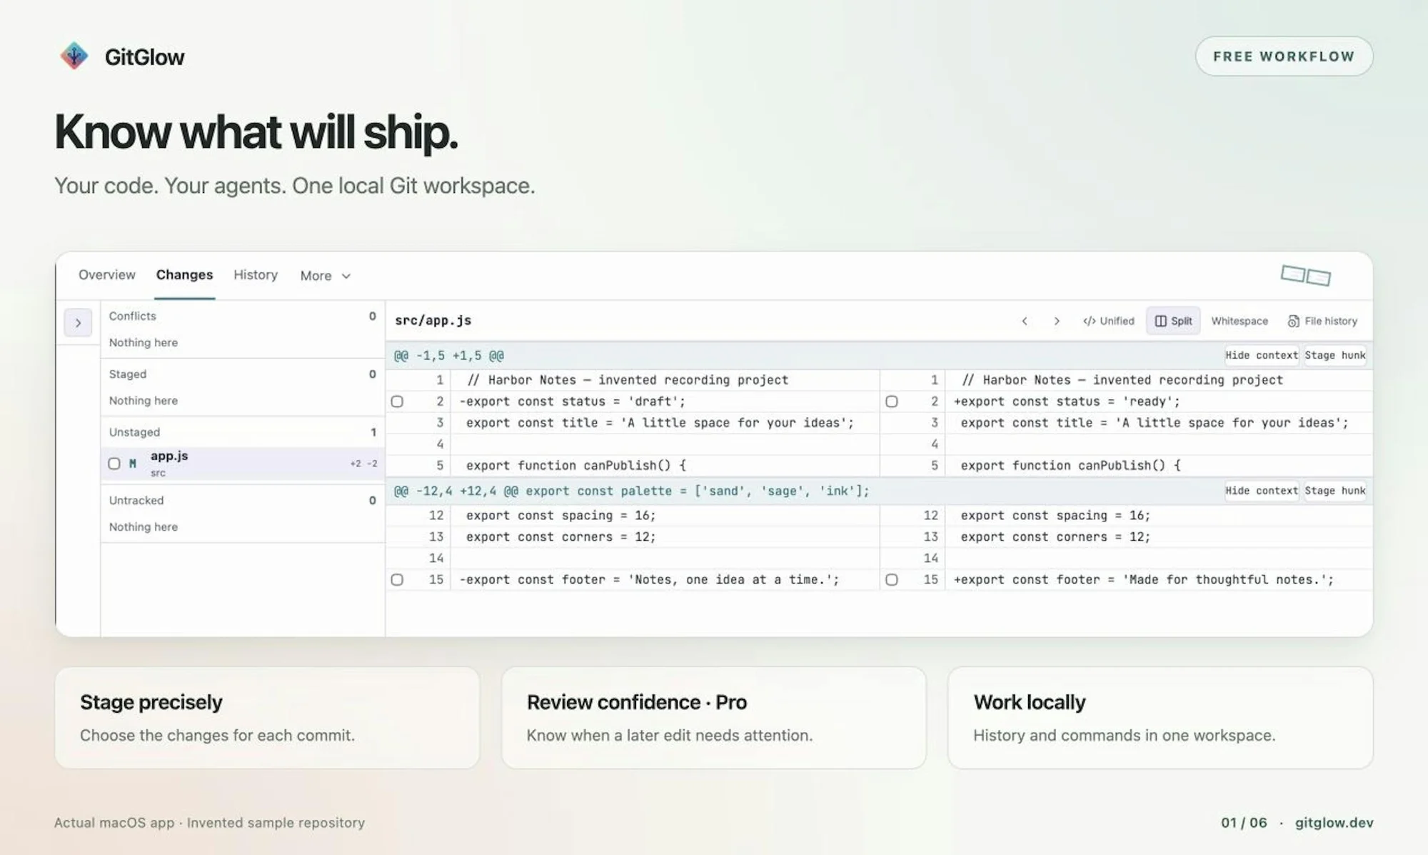
Task: Click Hide context for hunk -12,4 +12,4
Action: [1262, 491]
